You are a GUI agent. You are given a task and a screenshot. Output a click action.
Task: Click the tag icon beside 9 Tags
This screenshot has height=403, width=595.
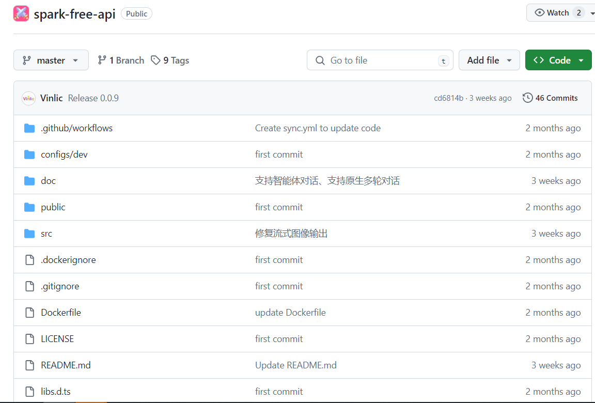(x=156, y=60)
